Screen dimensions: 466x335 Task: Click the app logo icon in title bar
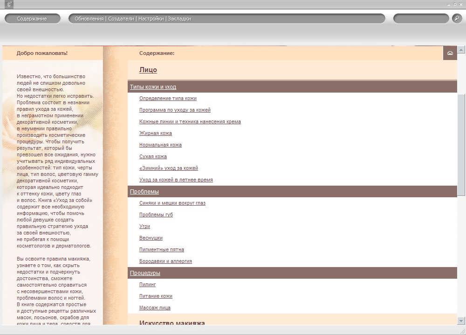pos(8,4)
